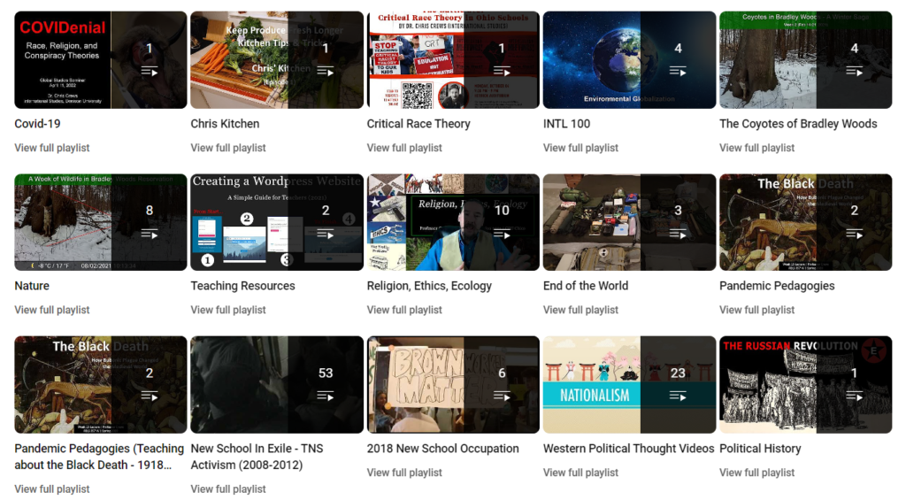Click View full playlist under the short-titled Pandemic Pedagogies playlist
This screenshot has height=500, width=906.
[757, 310]
